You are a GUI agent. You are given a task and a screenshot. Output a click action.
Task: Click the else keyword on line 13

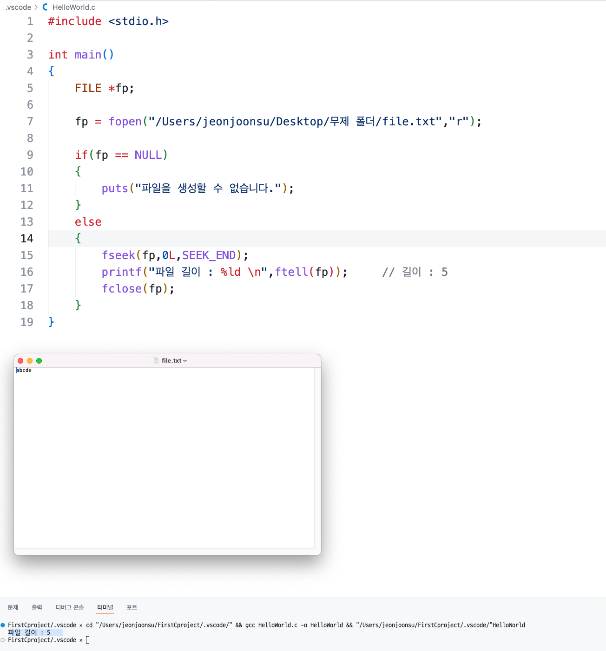coord(88,222)
